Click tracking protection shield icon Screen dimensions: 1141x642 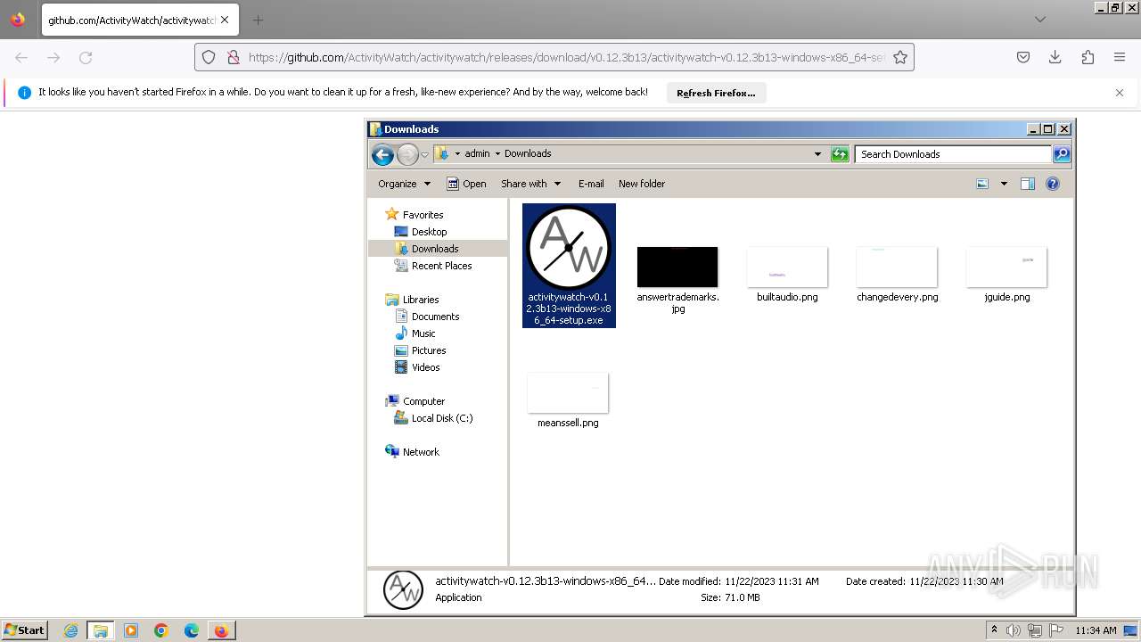tap(209, 57)
